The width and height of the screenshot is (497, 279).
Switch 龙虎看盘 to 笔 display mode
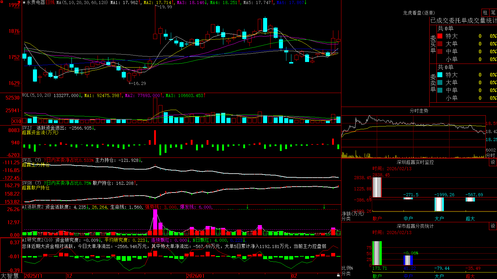pyautogui.click(x=493, y=12)
